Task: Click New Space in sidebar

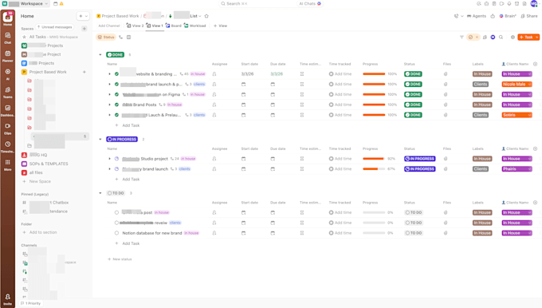Action: click(x=40, y=181)
